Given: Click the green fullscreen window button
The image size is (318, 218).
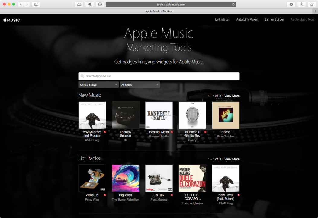Looking at the screenshot, I should click(14, 4).
